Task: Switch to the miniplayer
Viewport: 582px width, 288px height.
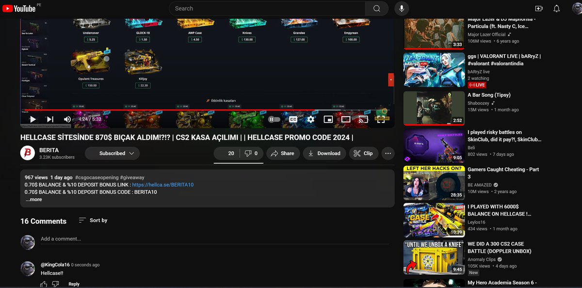Action: 328,119
